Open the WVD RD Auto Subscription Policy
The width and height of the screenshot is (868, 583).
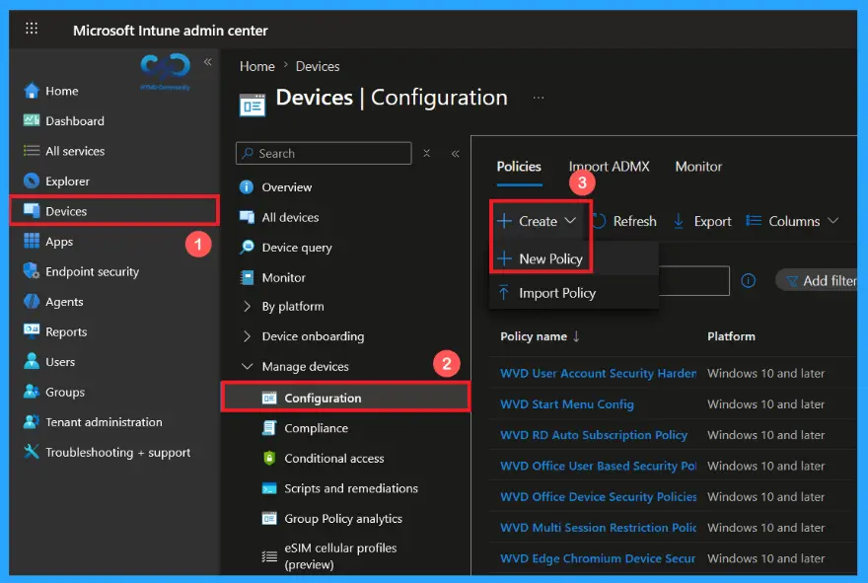point(594,435)
